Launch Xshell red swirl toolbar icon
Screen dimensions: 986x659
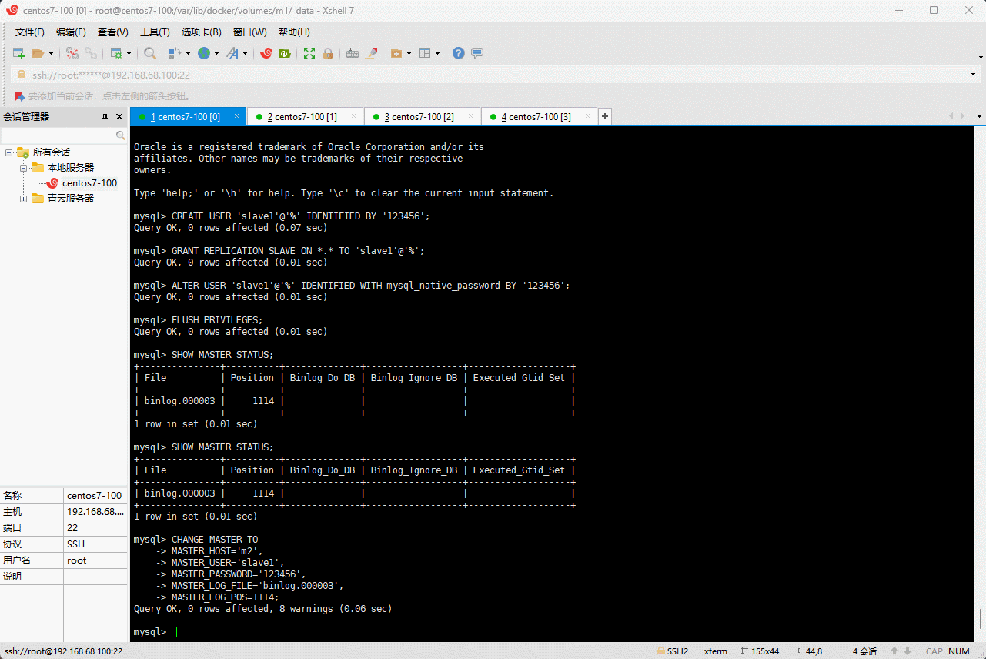[266, 53]
